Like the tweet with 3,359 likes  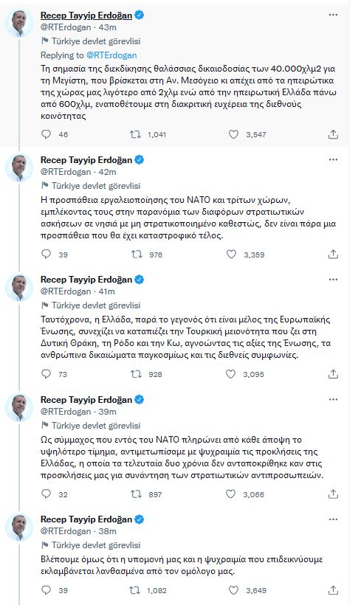(x=231, y=255)
